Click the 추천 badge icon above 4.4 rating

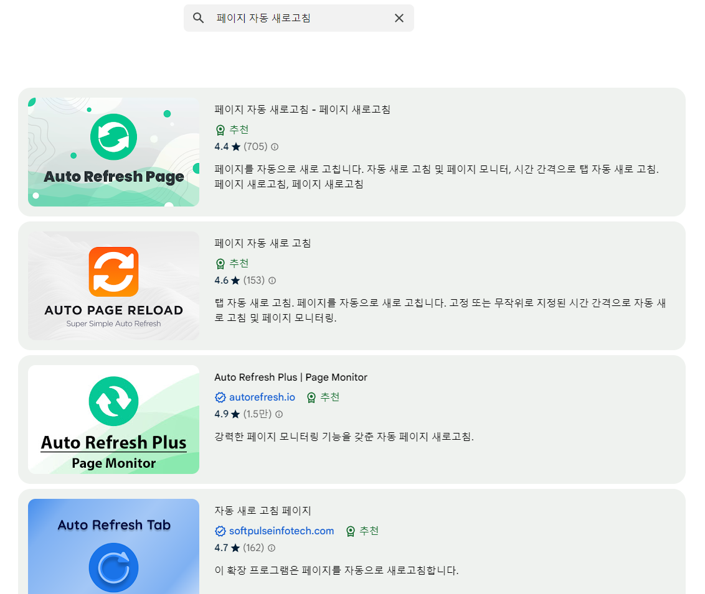coord(220,130)
